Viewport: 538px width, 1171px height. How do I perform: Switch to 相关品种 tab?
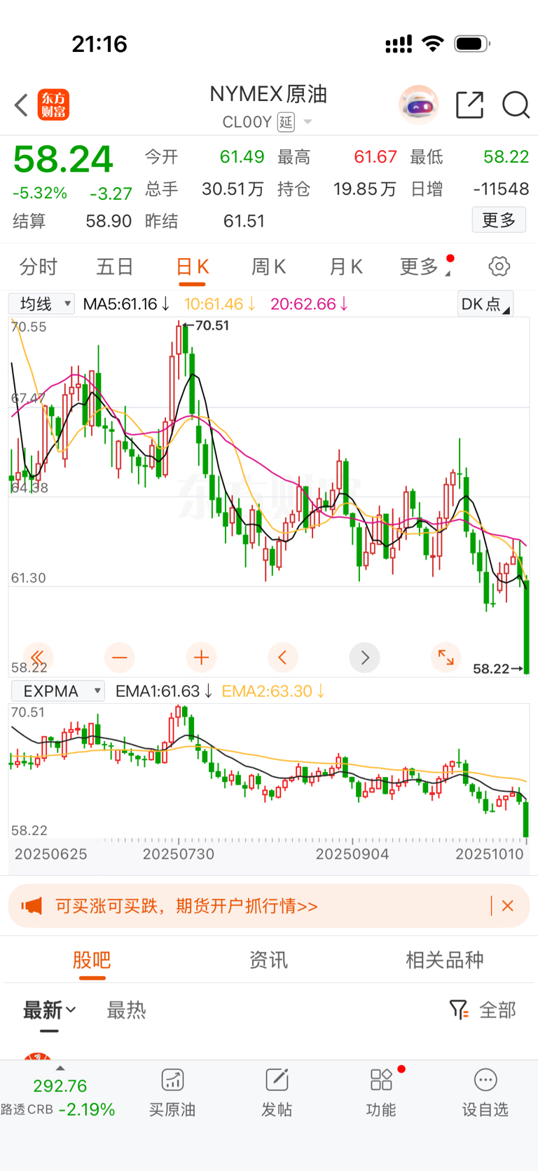click(445, 960)
